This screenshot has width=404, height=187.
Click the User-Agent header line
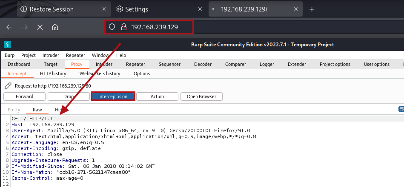coord(131,130)
